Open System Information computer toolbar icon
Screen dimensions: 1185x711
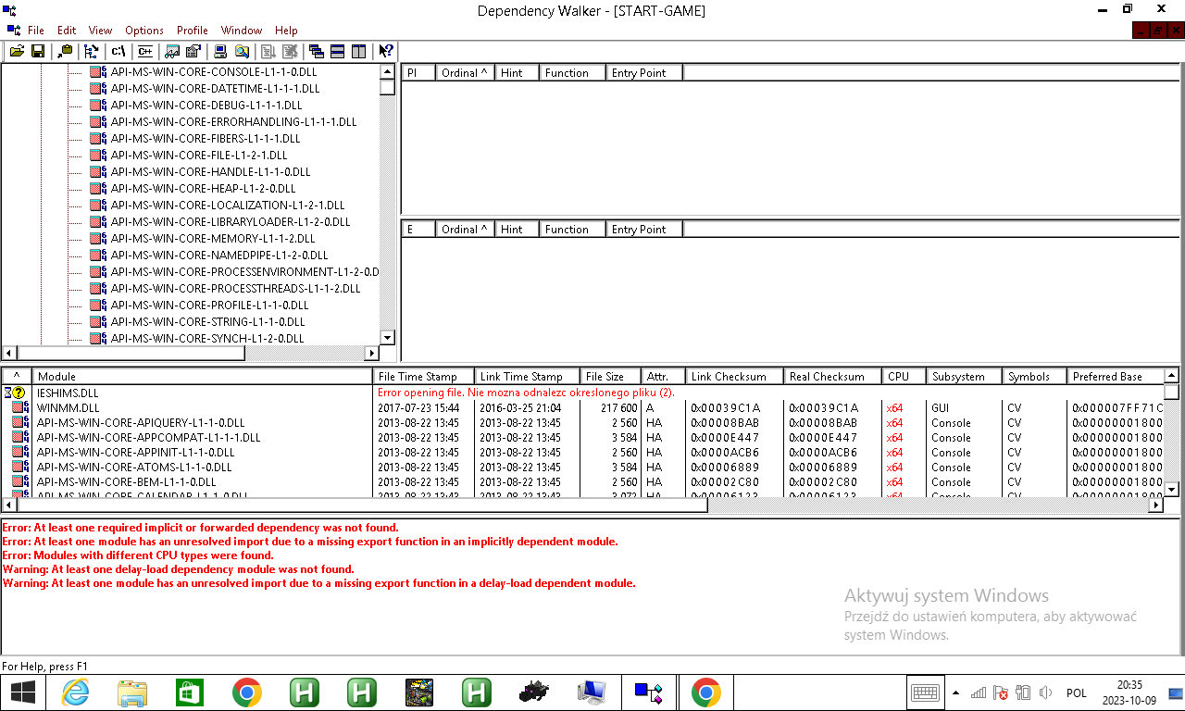220,52
